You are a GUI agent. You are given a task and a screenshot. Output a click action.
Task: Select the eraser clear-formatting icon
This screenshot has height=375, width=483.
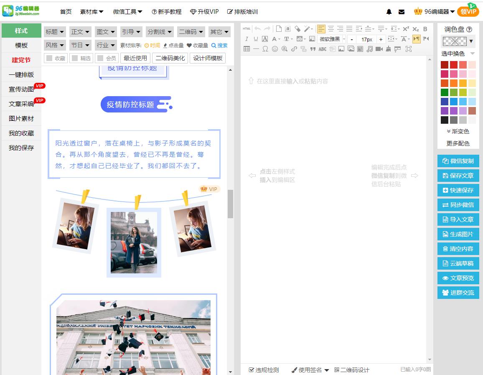coord(297,28)
